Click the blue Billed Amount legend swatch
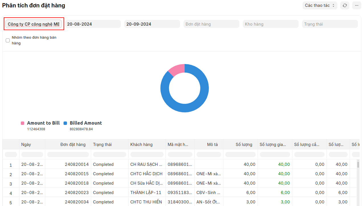The height and width of the screenshot is (206, 363). click(65, 123)
